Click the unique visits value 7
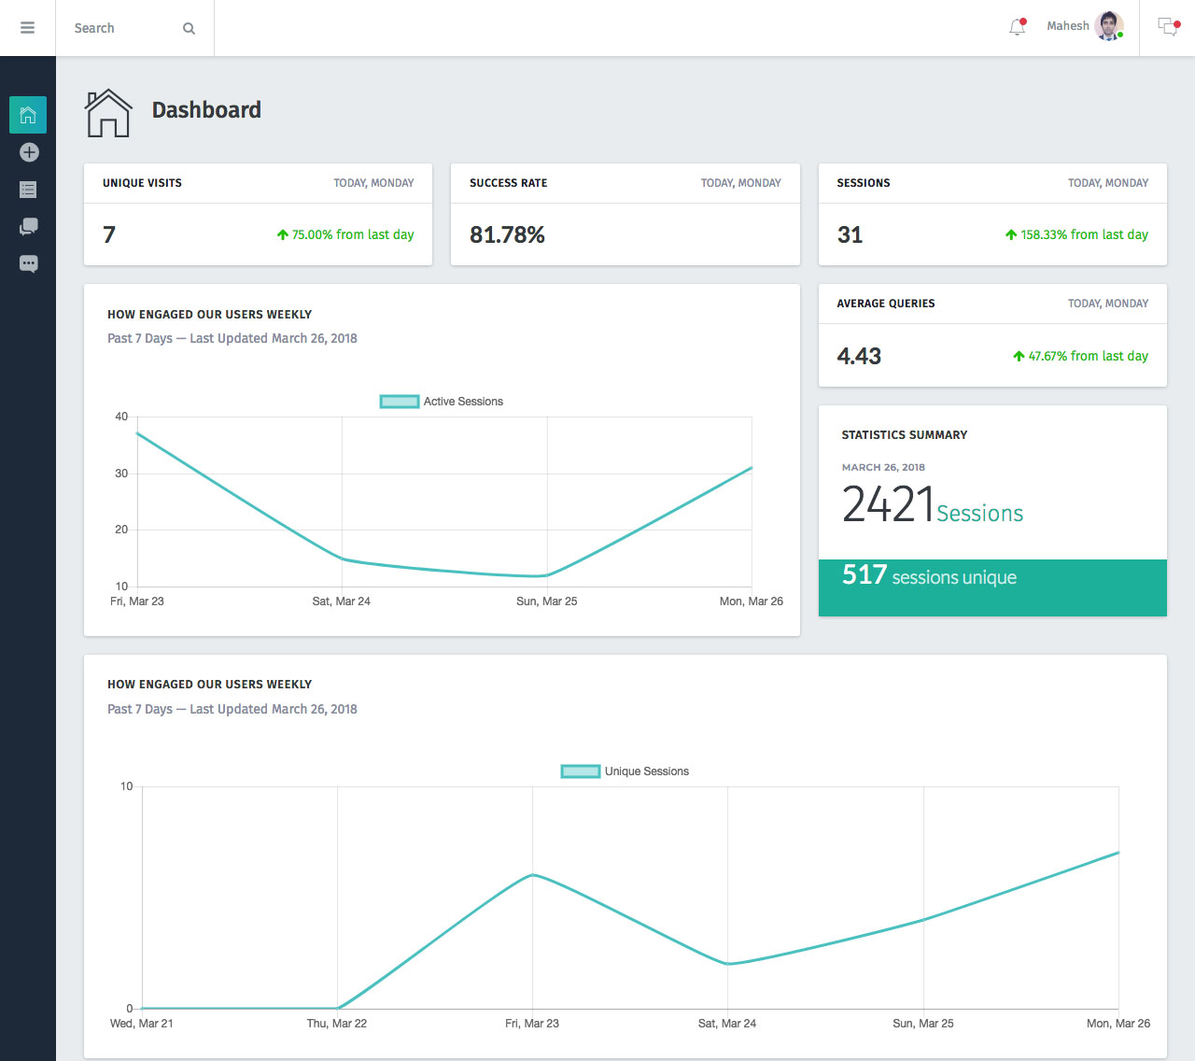 109,235
